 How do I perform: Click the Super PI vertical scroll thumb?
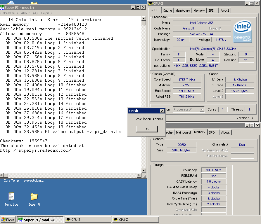click(x=144, y=23)
